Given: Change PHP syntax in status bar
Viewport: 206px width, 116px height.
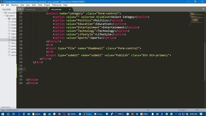Looking at the screenshot, I should 197,110.
